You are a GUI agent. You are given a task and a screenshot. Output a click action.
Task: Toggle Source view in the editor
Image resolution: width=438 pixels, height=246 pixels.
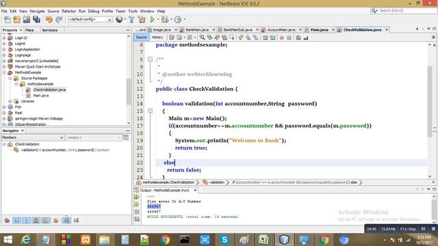tap(141, 38)
